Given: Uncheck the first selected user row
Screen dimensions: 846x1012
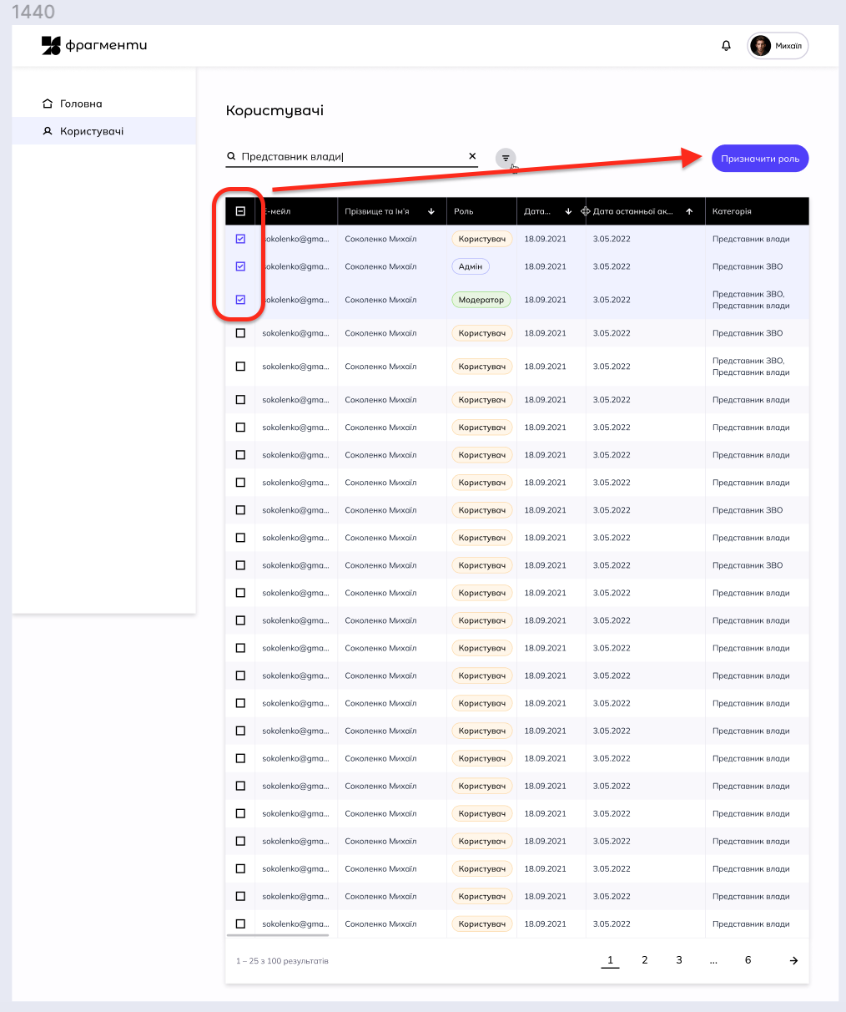Looking at the screenshot, I should (240, 239).
